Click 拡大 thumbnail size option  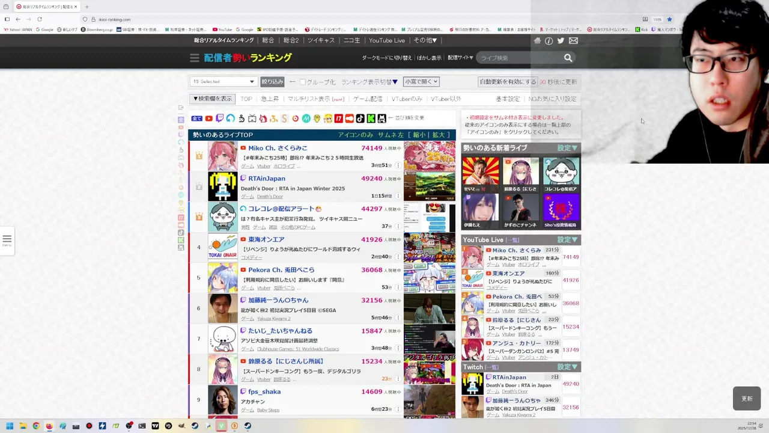[x=439, y=135]
